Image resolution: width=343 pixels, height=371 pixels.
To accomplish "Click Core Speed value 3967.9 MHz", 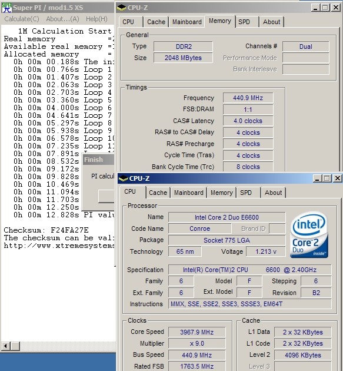I will click(x=197, y=332).
